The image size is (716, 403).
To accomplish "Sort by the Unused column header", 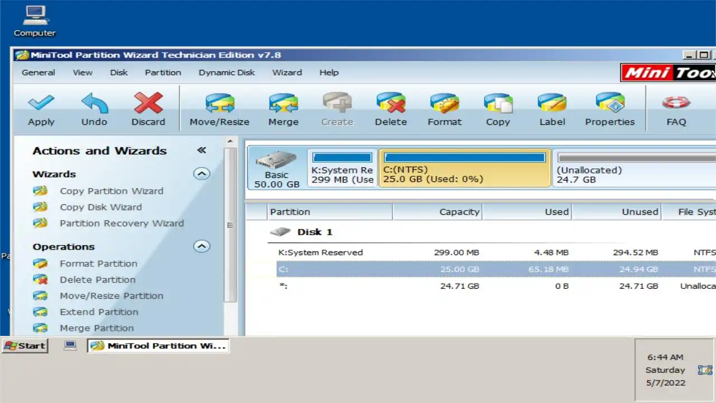I will pos(616,212).
